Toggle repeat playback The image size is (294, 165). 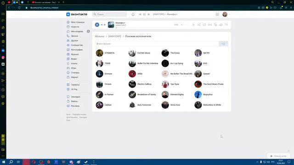coord(204,25)
